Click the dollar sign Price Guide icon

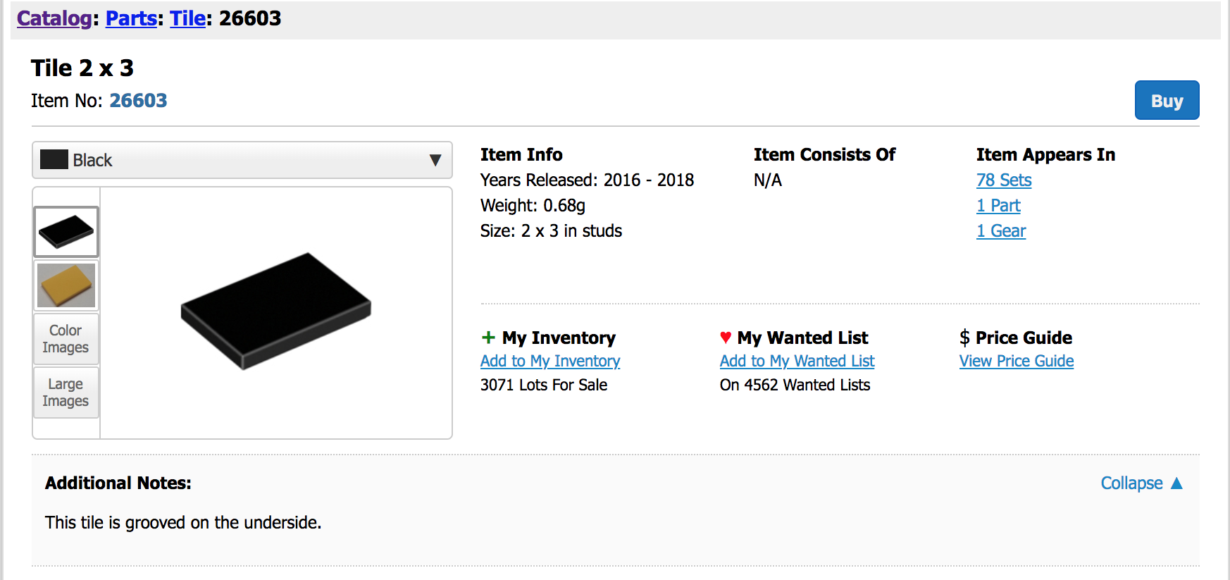(x=964, y=338)
